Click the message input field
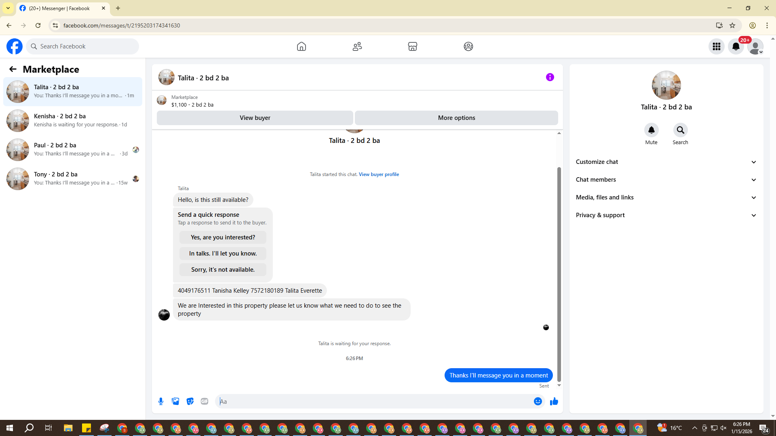 coord(376,401)
